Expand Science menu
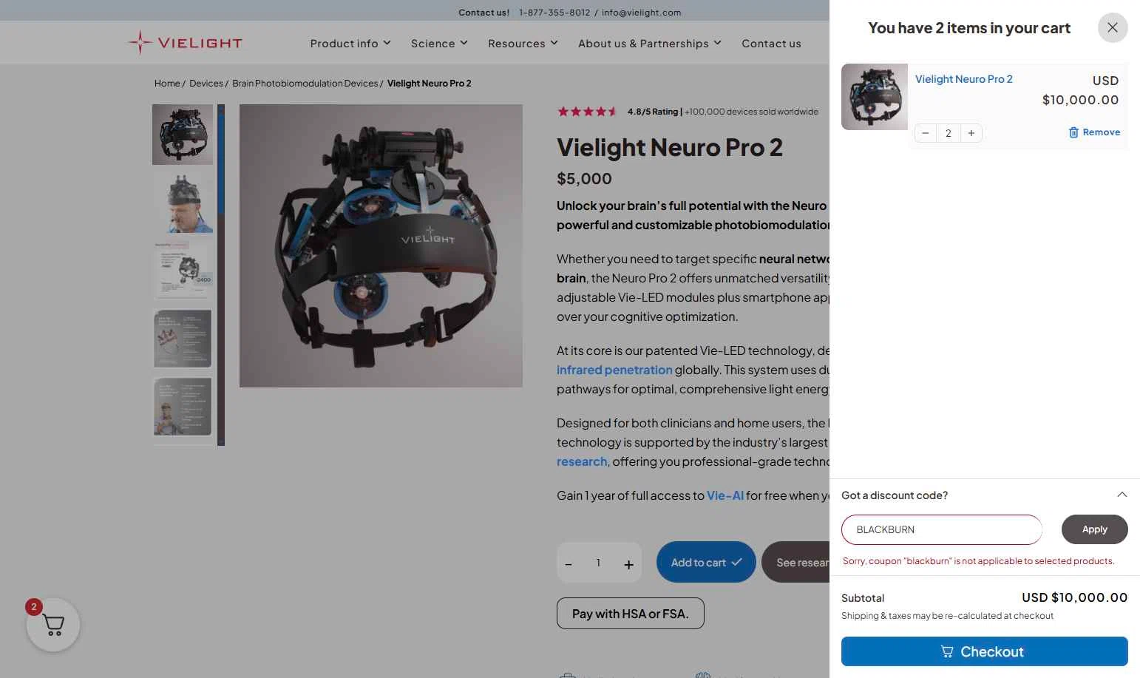The width and height of the screenshot is (1140, 678). coord(439,44)
